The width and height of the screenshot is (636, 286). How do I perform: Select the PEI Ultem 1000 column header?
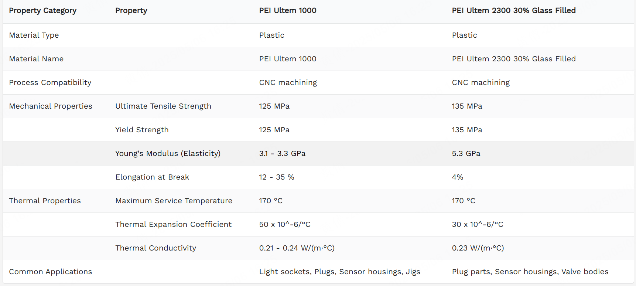[x=288, y=11]
